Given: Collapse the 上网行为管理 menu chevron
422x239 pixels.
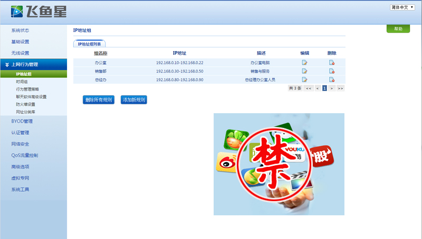Looking at the screenshot, I should 7,64.
